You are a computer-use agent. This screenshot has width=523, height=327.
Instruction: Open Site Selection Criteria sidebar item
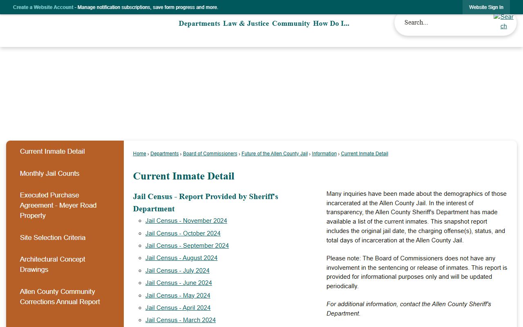click(x=65, y=237)
